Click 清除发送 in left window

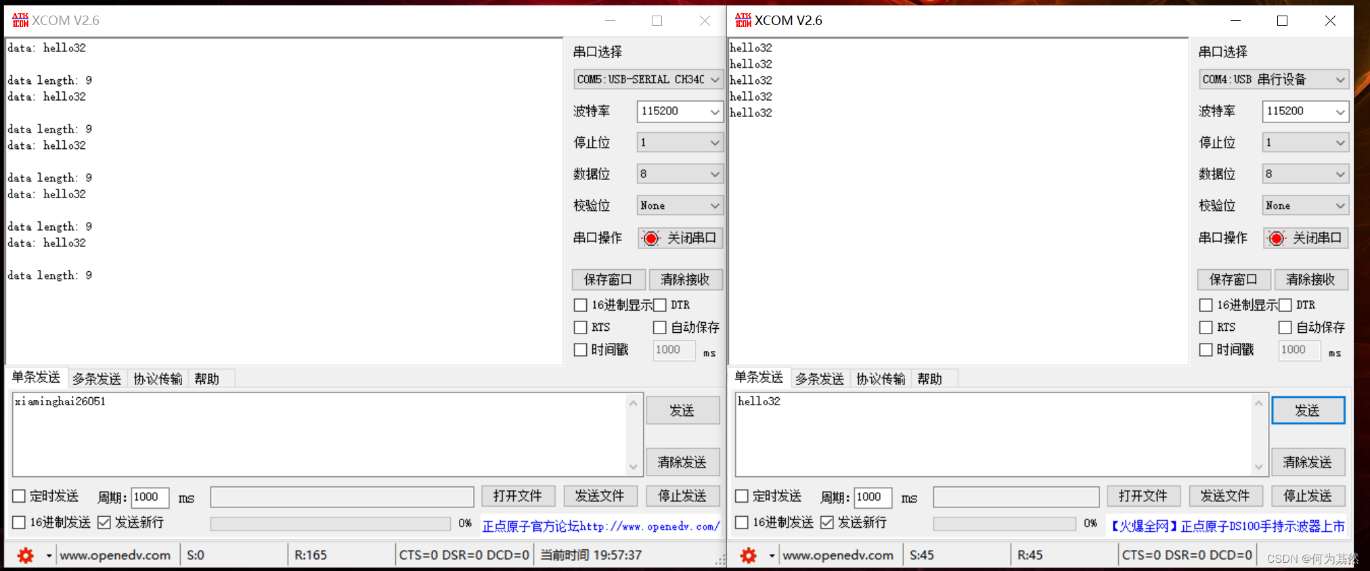pos(682,462)
